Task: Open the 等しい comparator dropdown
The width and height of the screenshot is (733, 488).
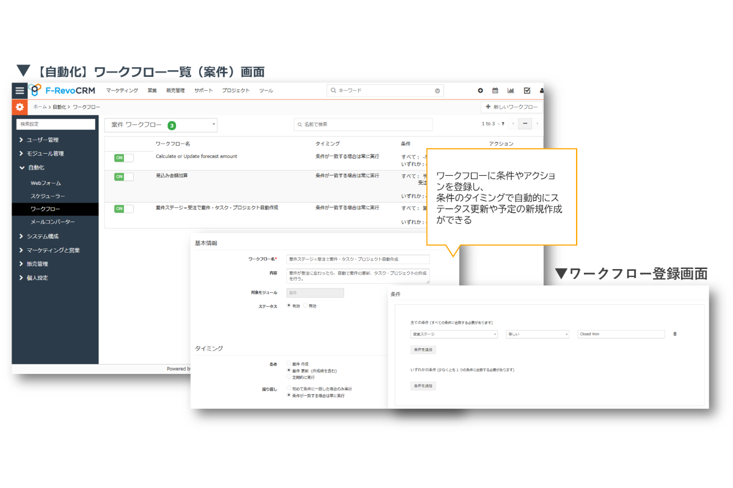Action: tap(538, 334)
